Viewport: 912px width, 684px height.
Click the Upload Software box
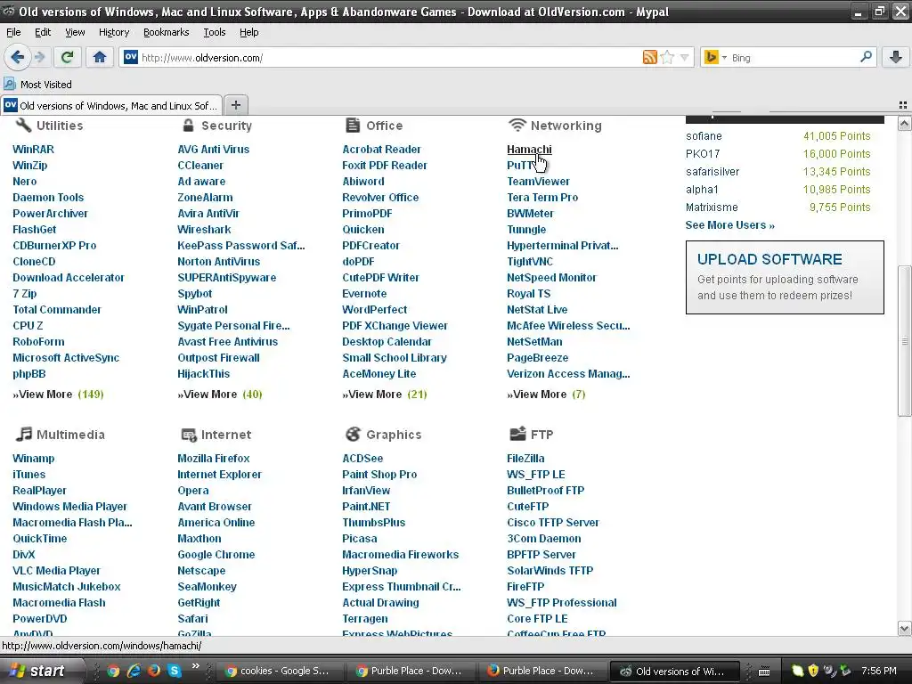[785, 278]
